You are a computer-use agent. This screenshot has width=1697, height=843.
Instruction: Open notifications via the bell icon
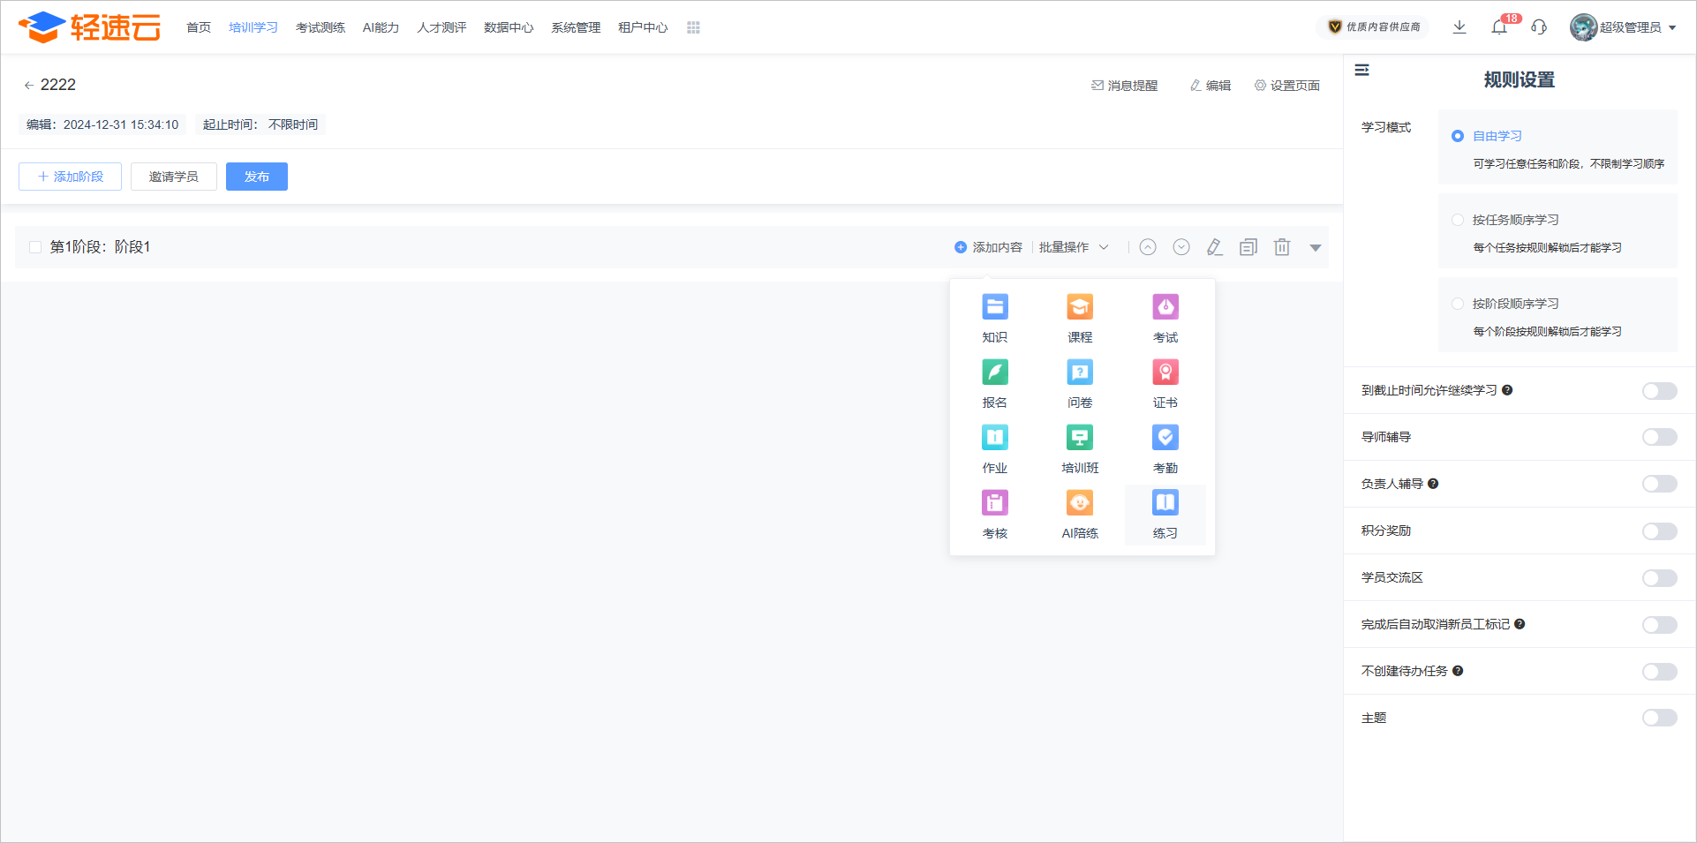coord(1498,27)
